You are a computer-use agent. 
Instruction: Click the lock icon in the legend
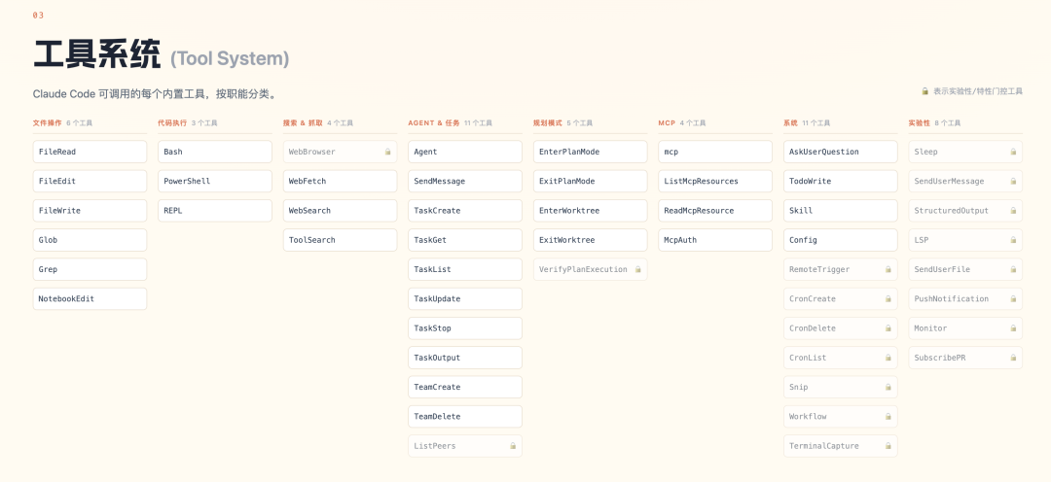point(925,91)
